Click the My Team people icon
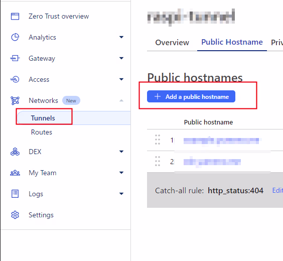This screenshot has height=261, width=283. (15, 173)
